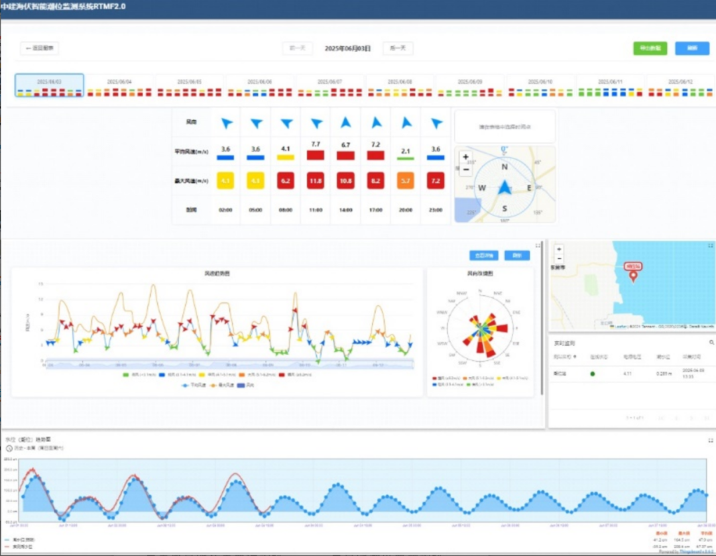Go back using the return button

40,48
